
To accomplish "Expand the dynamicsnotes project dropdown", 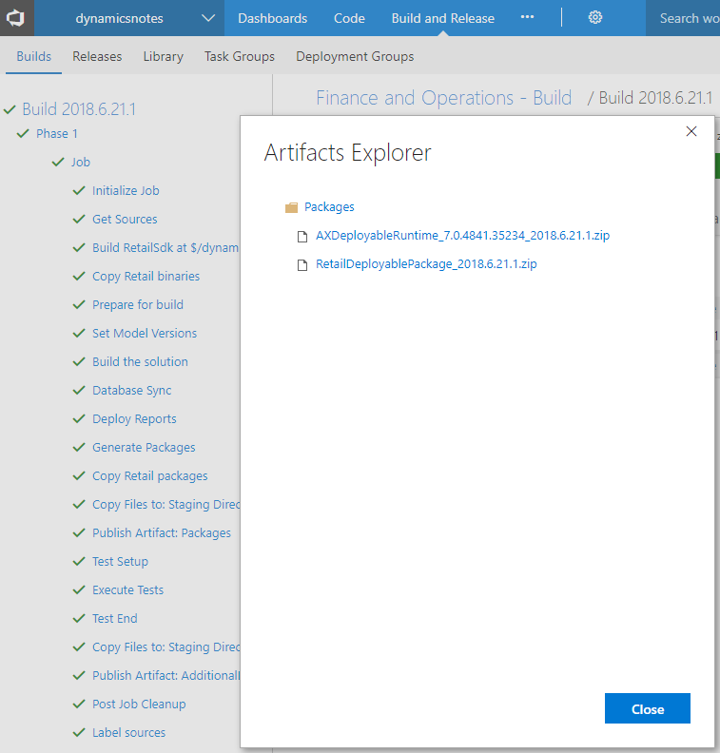I will point(208,18).
